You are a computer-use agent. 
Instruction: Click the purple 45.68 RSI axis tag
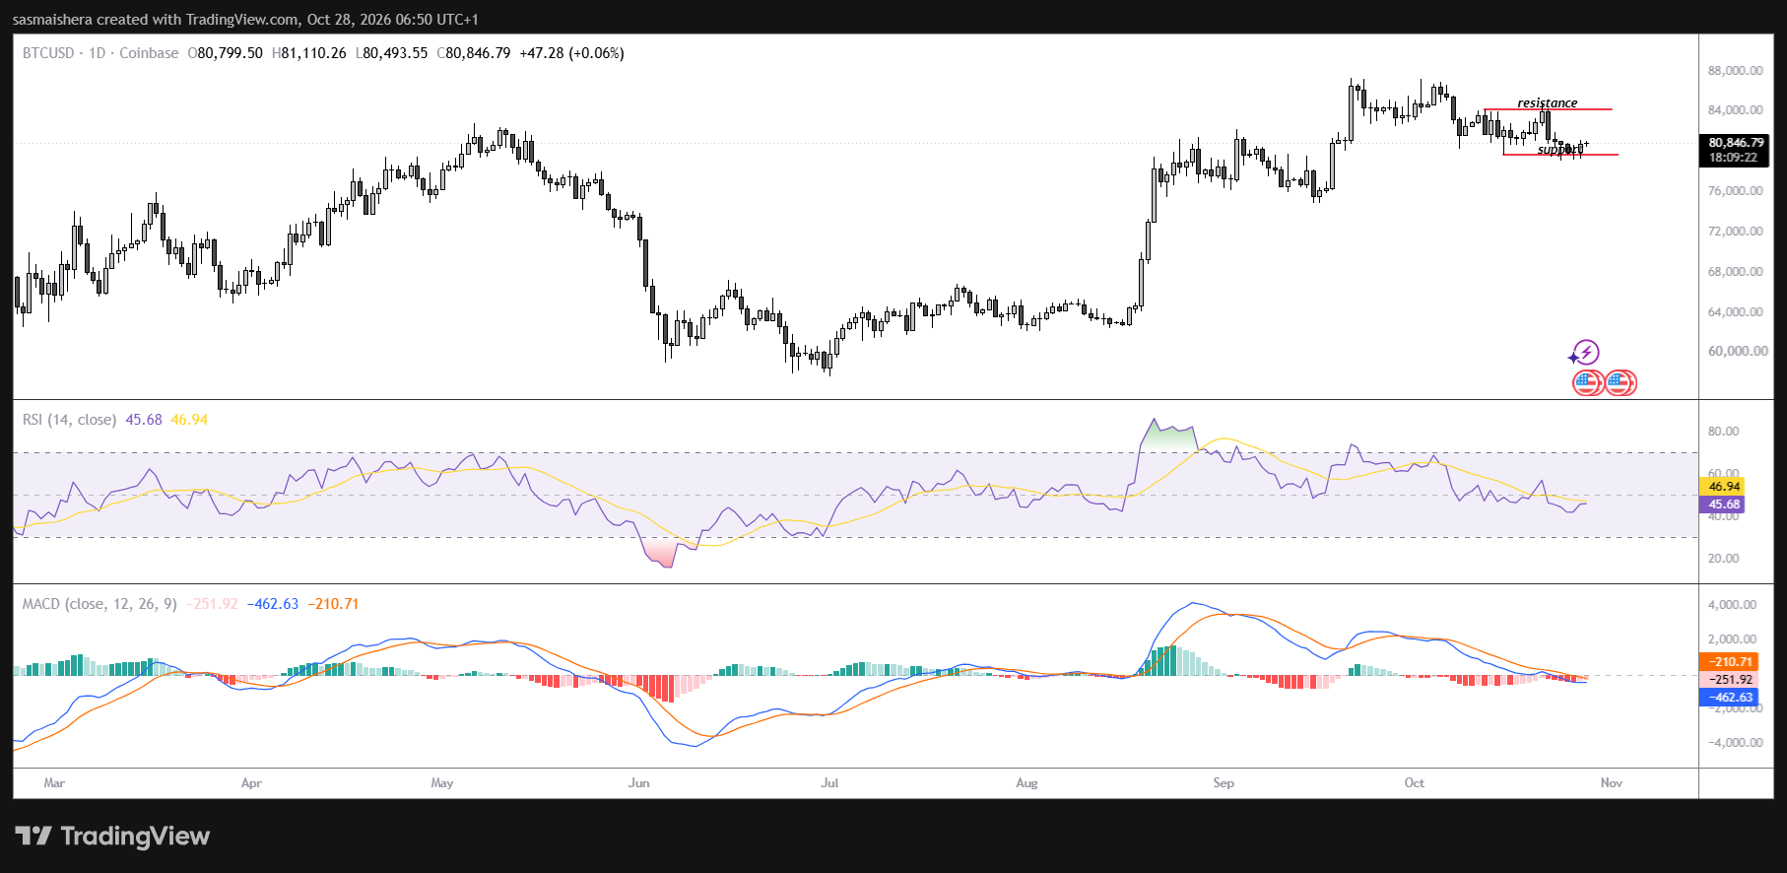[x=1723, y=504]
